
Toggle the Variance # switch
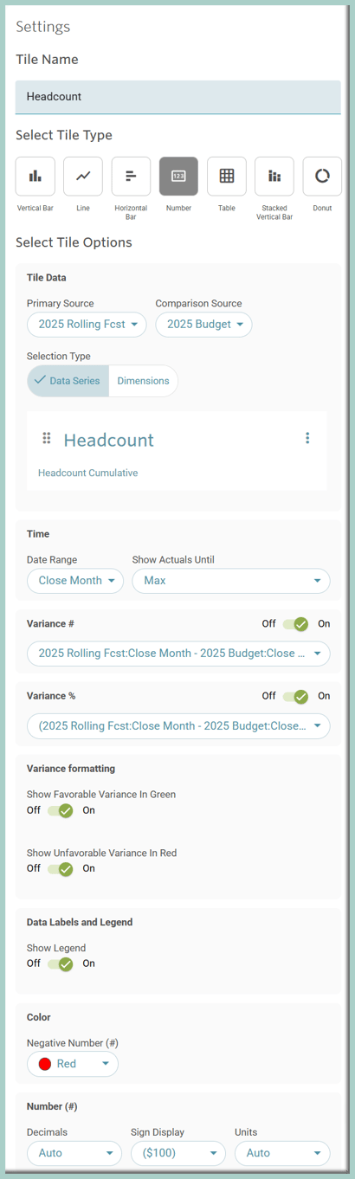(295, 624)
